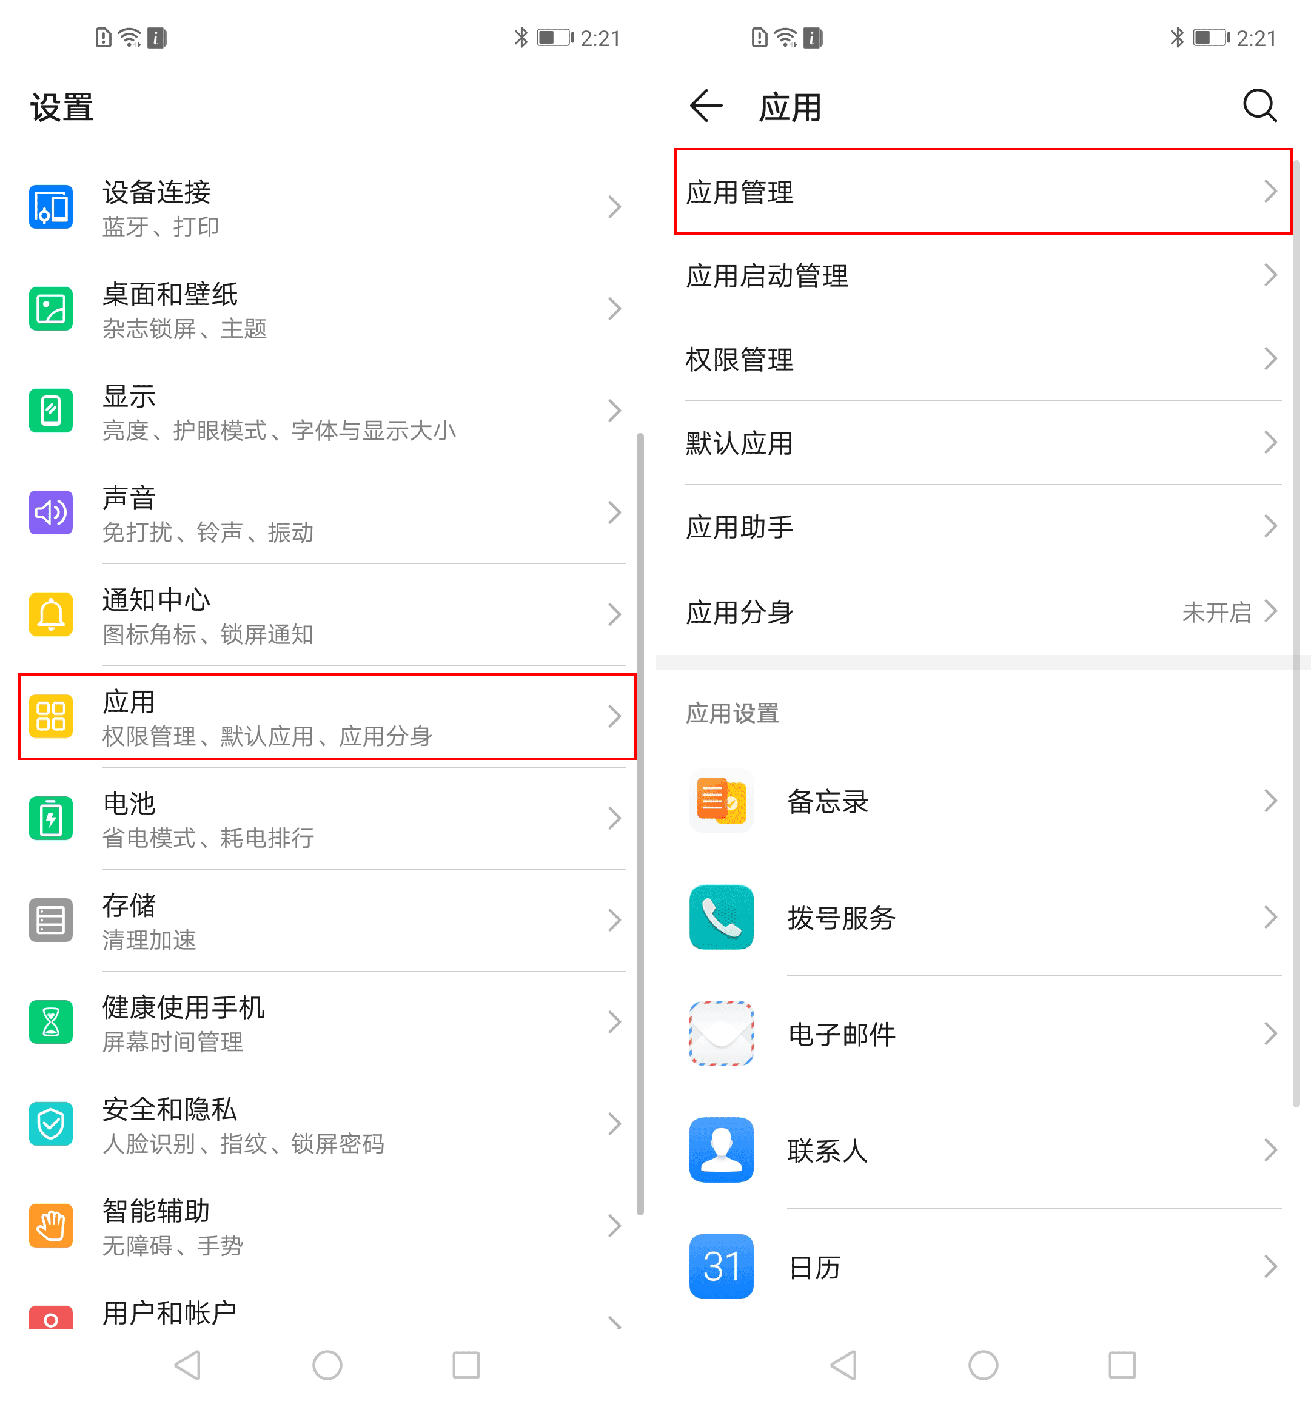Screen dimensions: 1311x1401
Task: Select the 应用 settings entry
Action: pos(327,716)
